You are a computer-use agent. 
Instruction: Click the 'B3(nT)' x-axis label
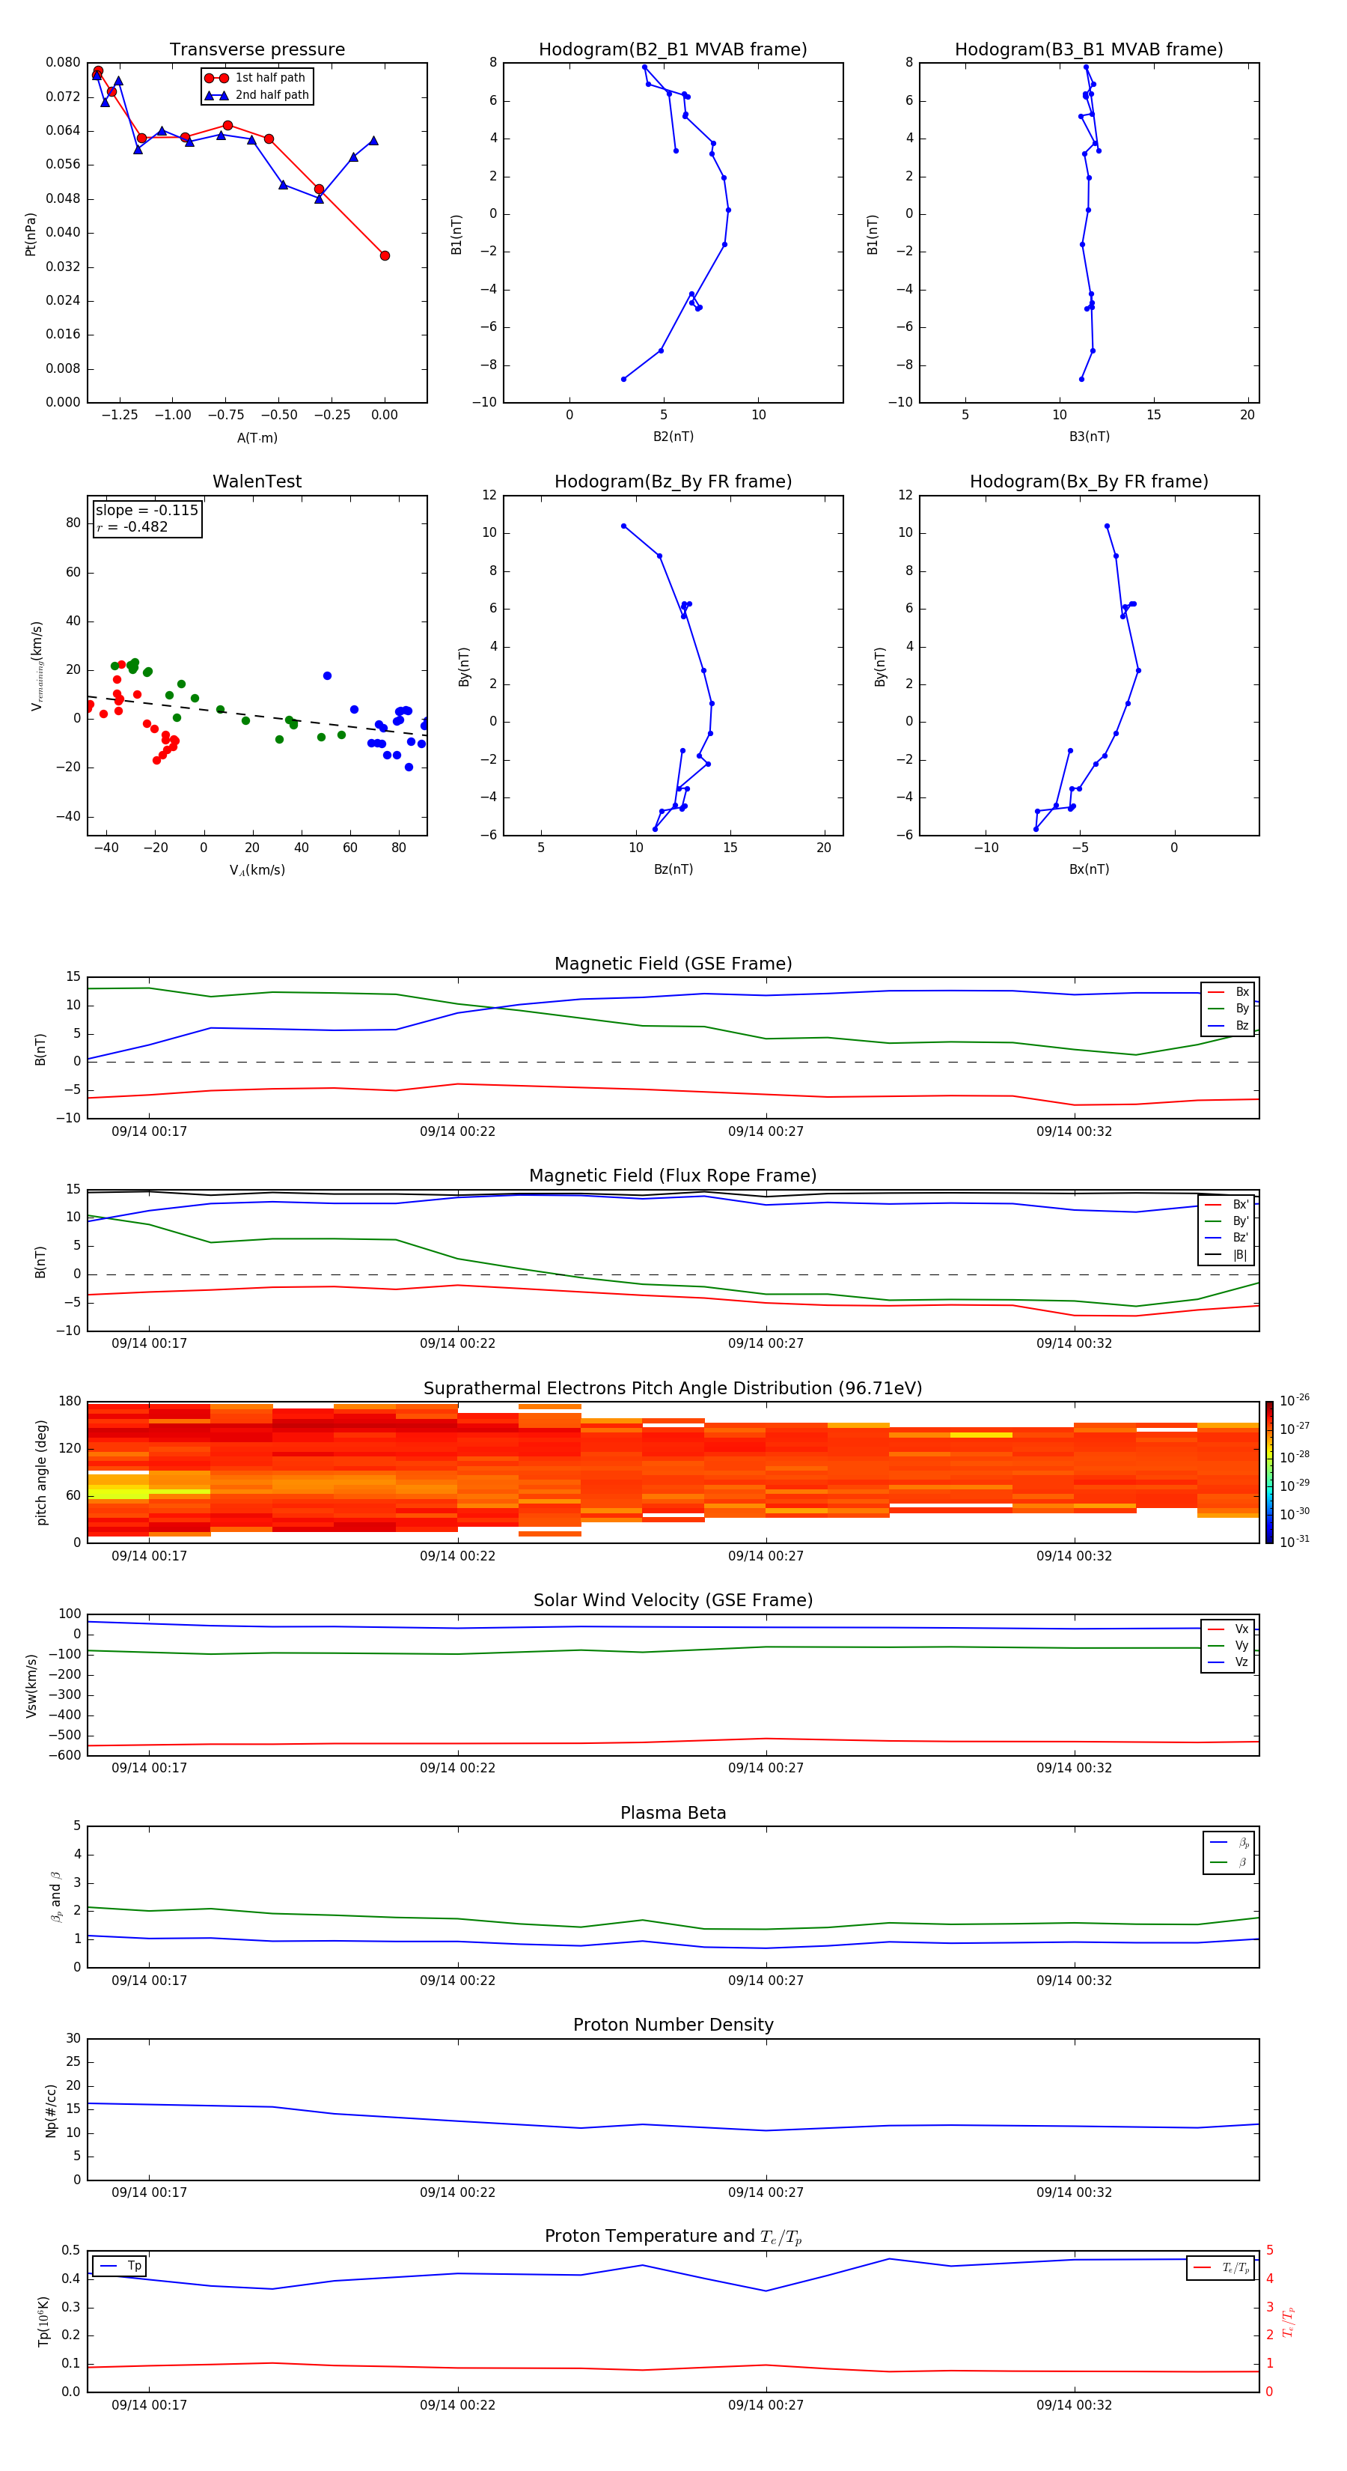1089,437
